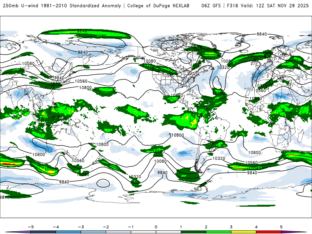
Task: Click the '-1' colorbar label
Action: point(131,227)
